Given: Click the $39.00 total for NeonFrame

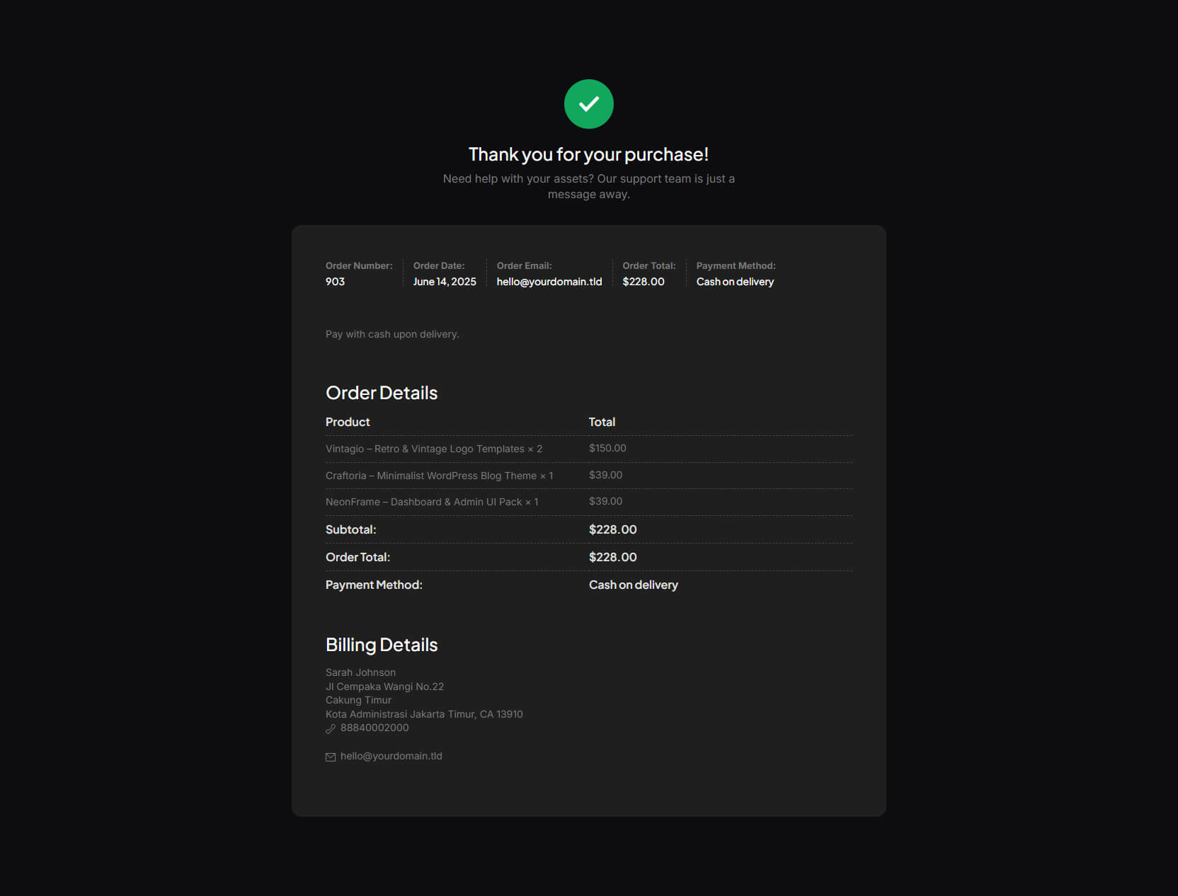Looking at the screenshot, I should (x=605, y=501).
